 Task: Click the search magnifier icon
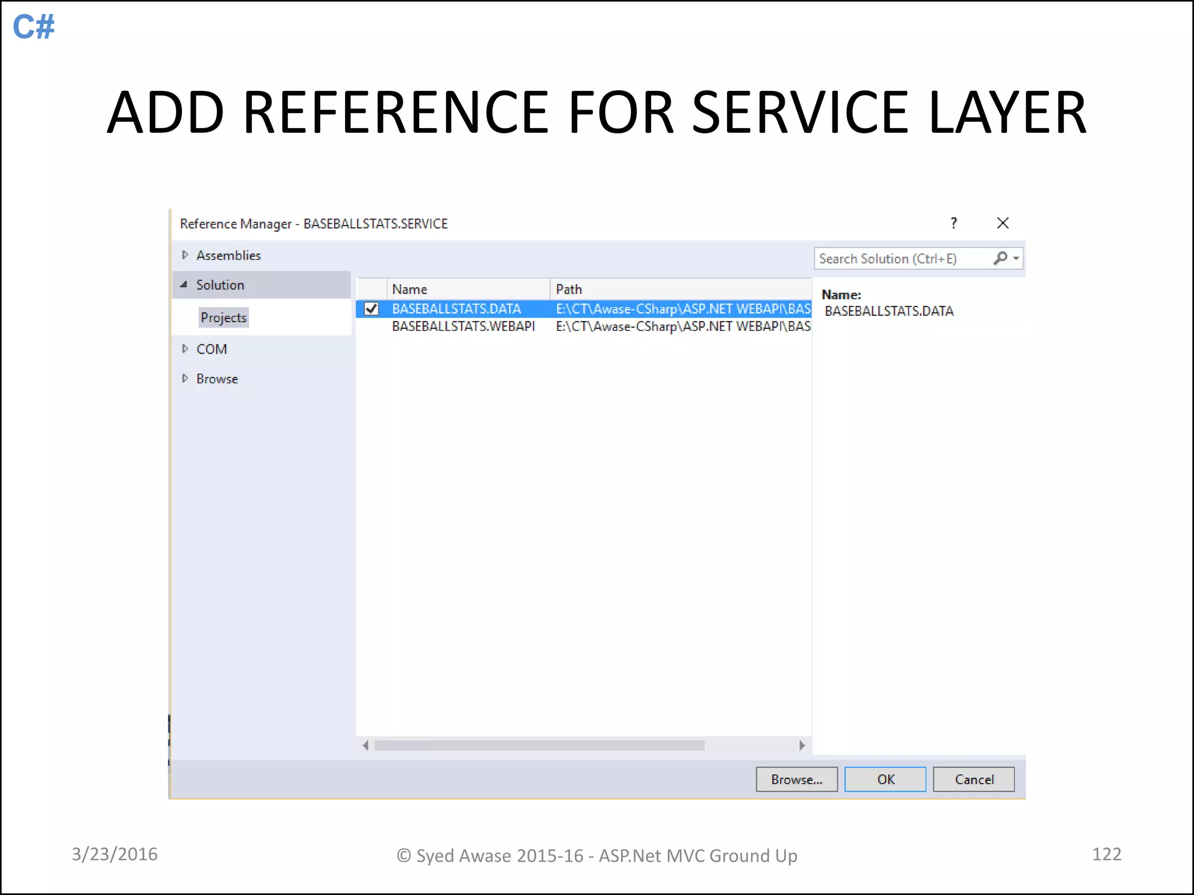point(1000,258)
